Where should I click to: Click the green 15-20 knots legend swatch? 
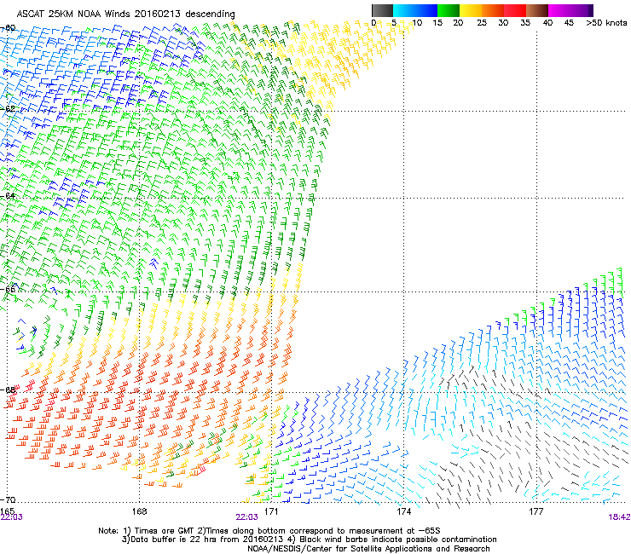449,10
